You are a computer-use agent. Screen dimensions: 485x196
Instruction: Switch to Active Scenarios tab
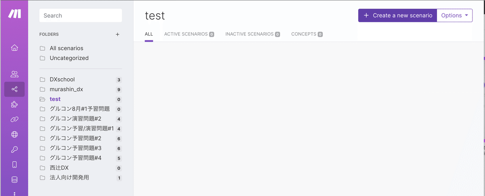[189, 34]
